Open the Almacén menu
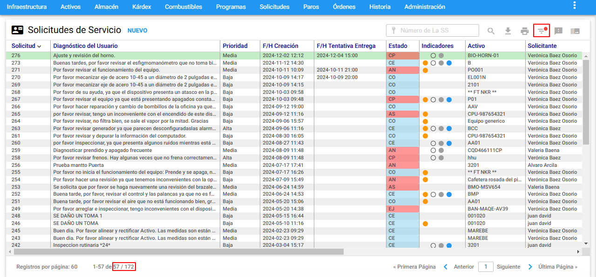Screen dimensions: 596x277 [106, 7]
